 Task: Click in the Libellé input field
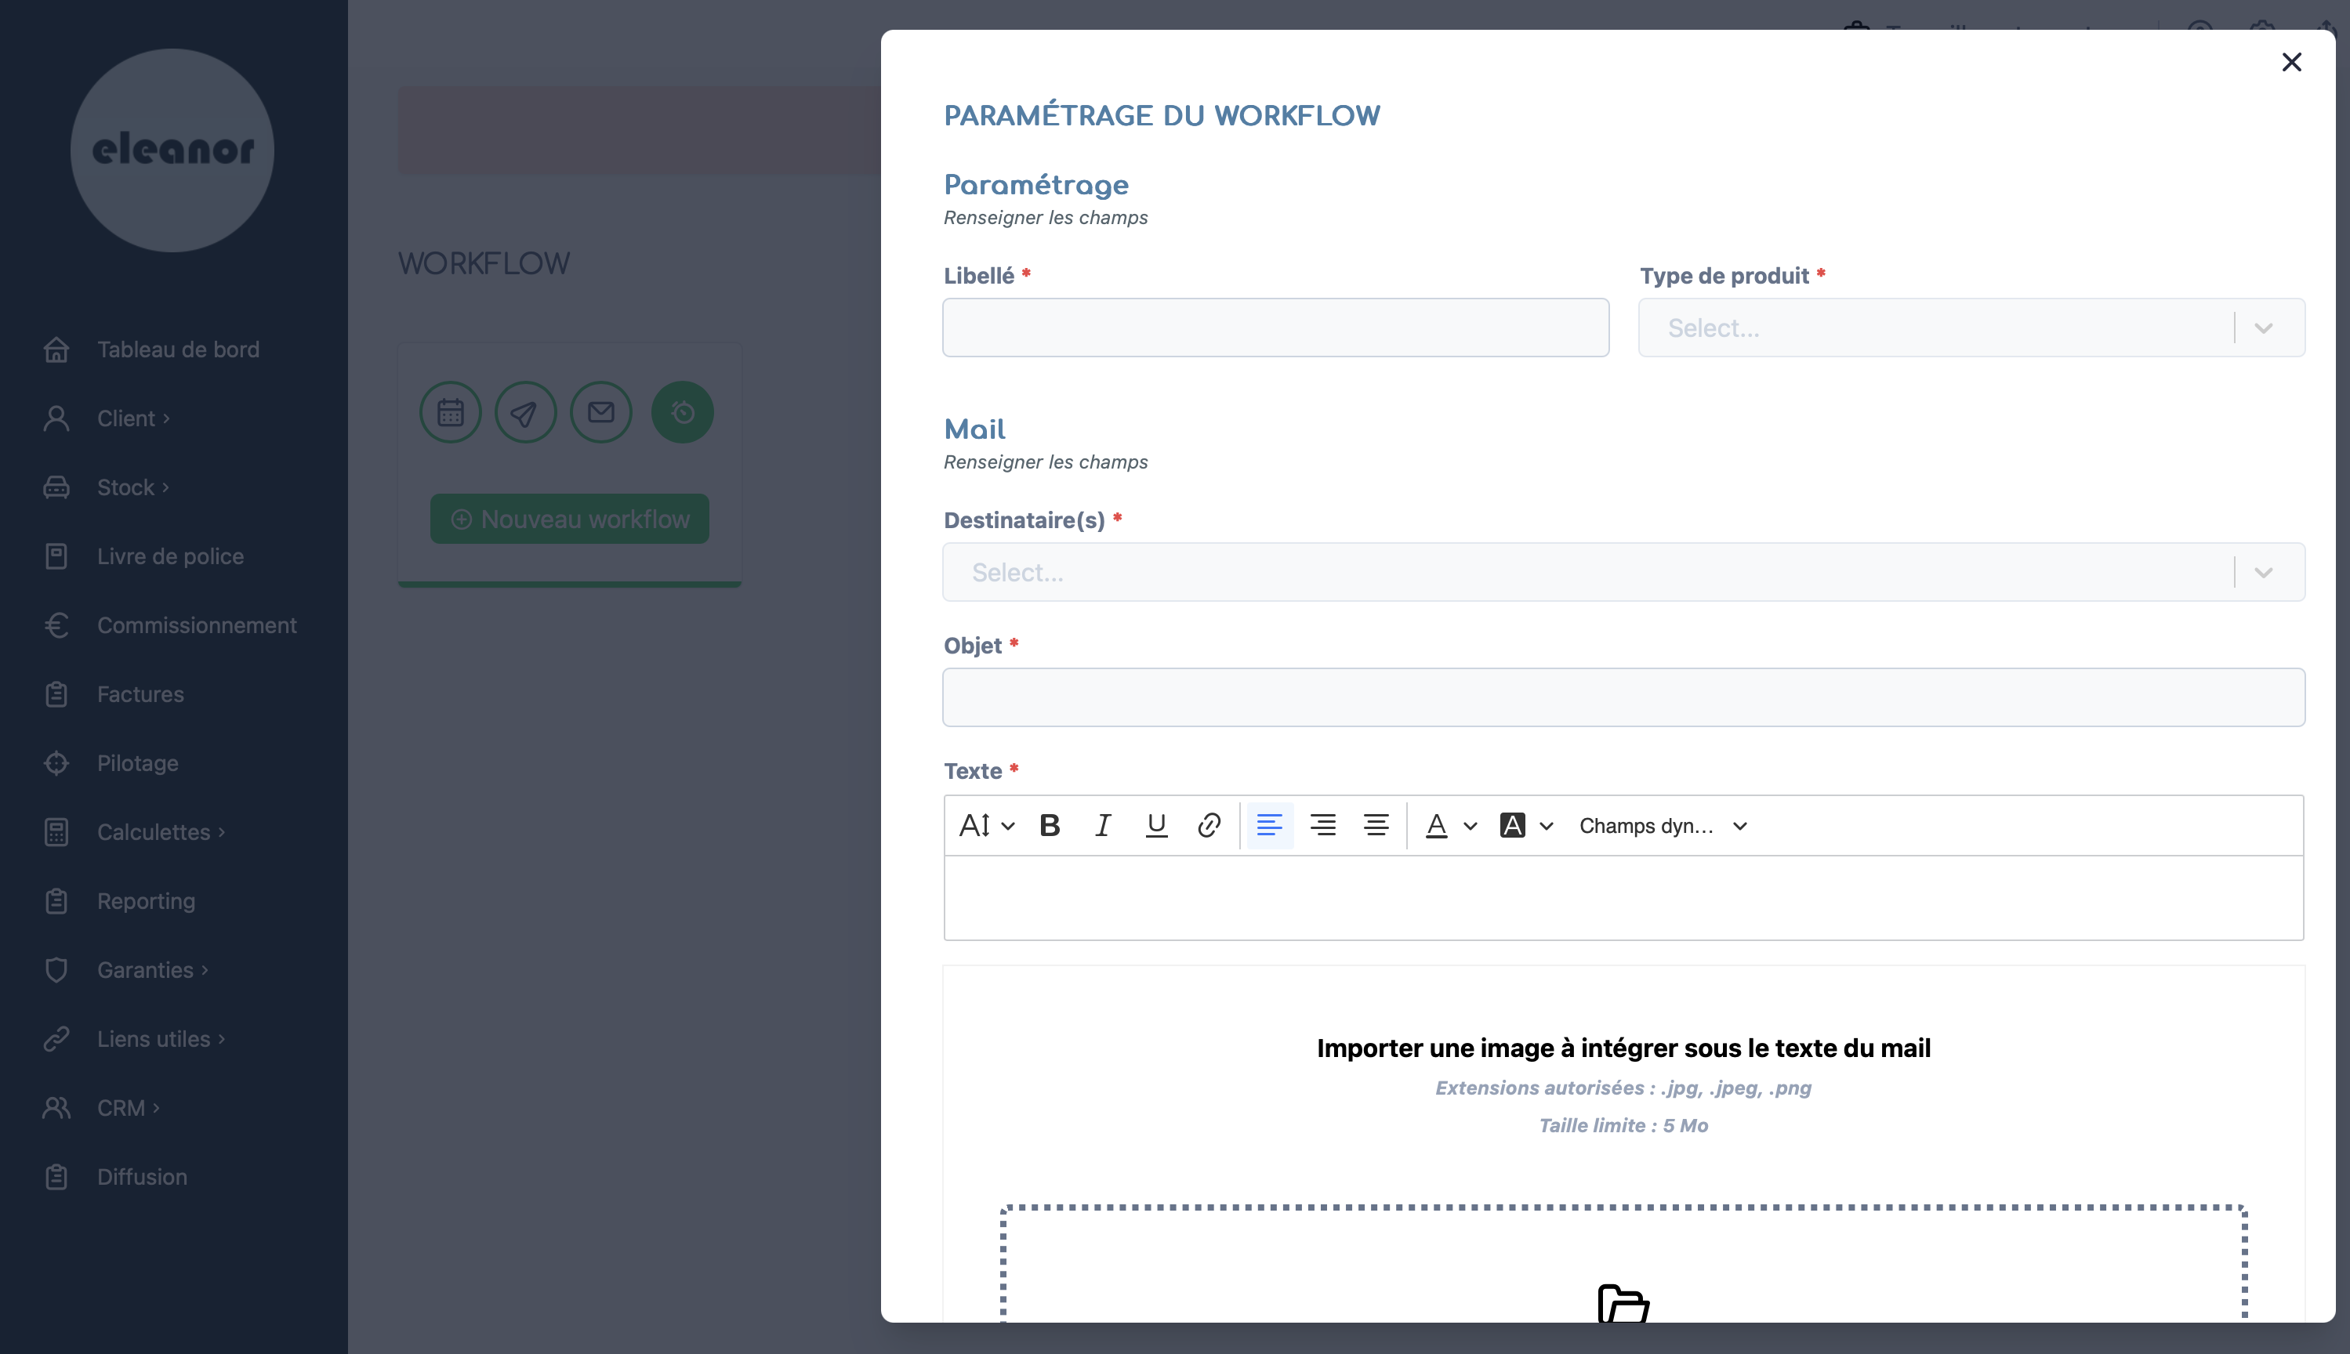(x=1275, y=328)
